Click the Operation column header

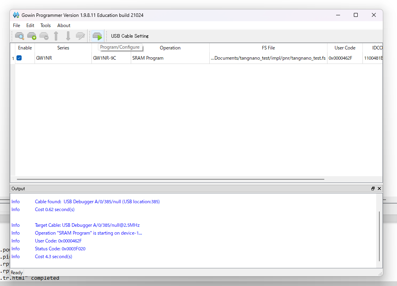tap(170, 48)
